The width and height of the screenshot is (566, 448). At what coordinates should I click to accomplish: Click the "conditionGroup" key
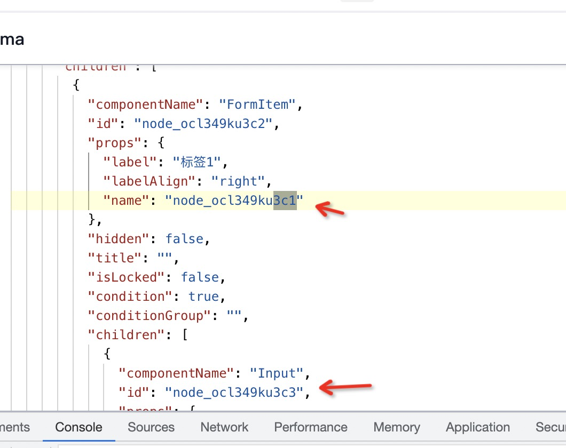coord(150,316)
